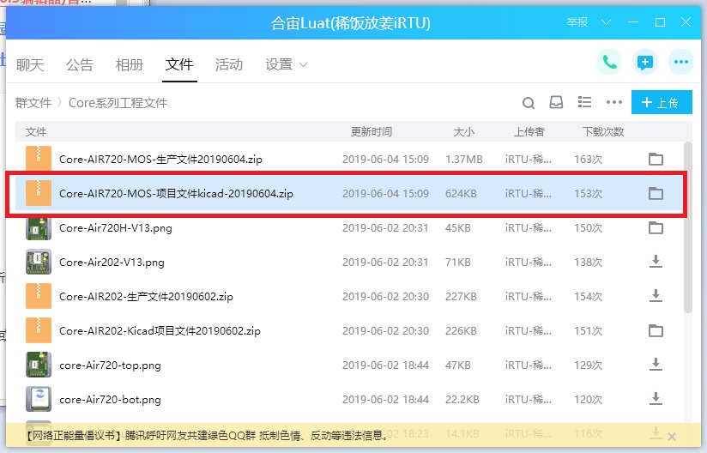Open title bar dropdown menu arrow
707x453 pixels.
click(607, 22)
